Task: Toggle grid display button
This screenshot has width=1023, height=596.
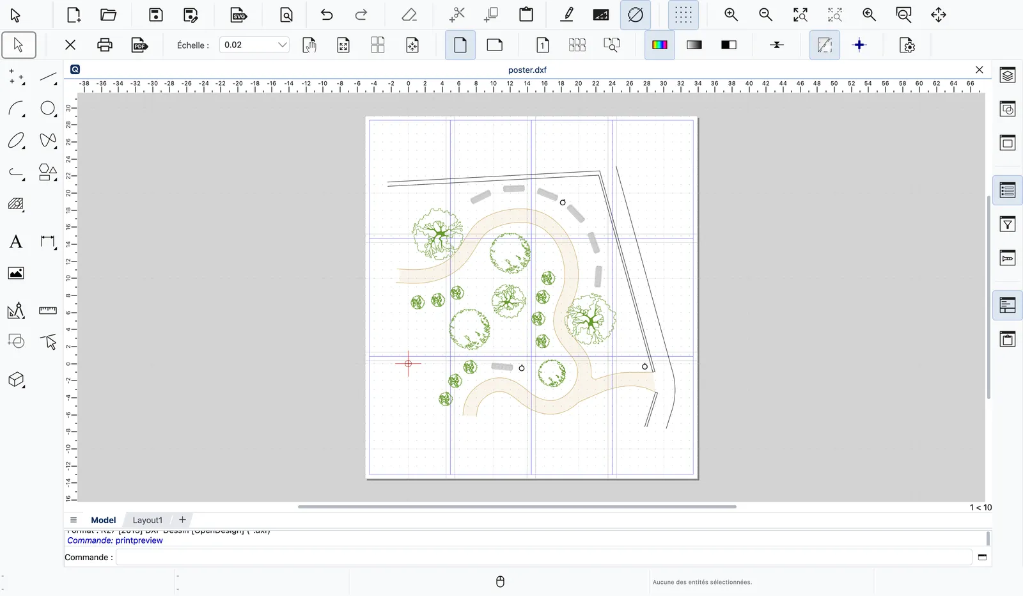Action: point(683,15)
